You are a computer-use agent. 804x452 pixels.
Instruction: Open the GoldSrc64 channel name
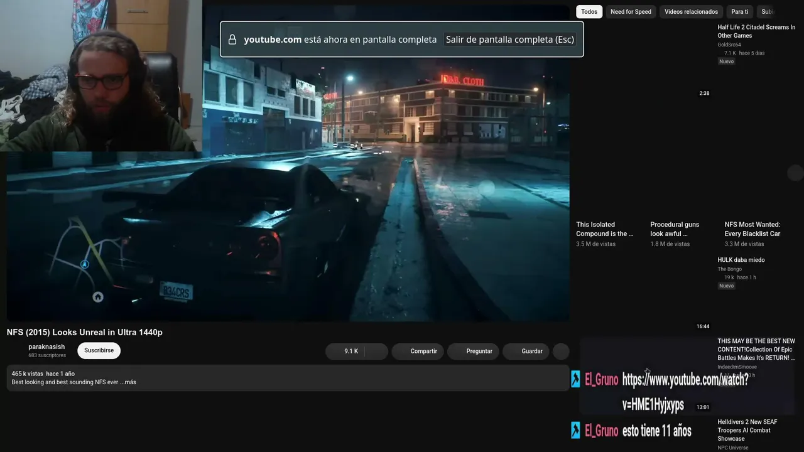tap(729, 45)
